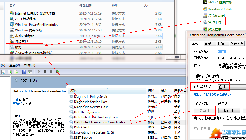Click the 停止(T) button in properties dialog
Screen dimensions: 246x140
click(229, 110)
